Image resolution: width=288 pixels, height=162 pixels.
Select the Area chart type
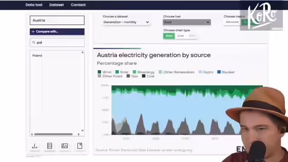tap(169, 36)
